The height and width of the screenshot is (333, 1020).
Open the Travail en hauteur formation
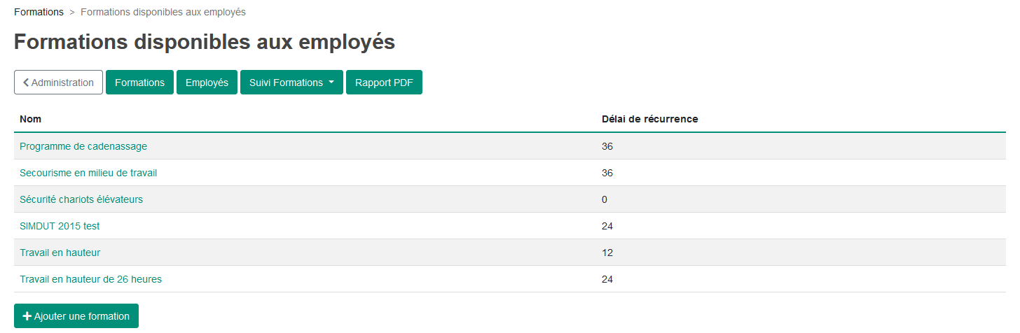[65, 253]
